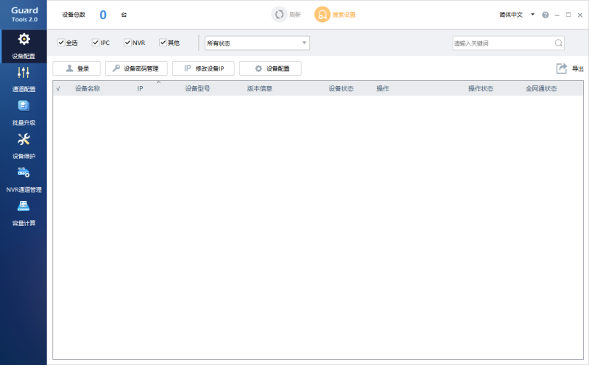Open 设备配置 in the sidebar
This screenshot has width=589, height=365.
click(x=24, y=45)
